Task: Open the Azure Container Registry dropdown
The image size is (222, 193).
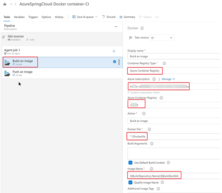Action: coord(174,105)
